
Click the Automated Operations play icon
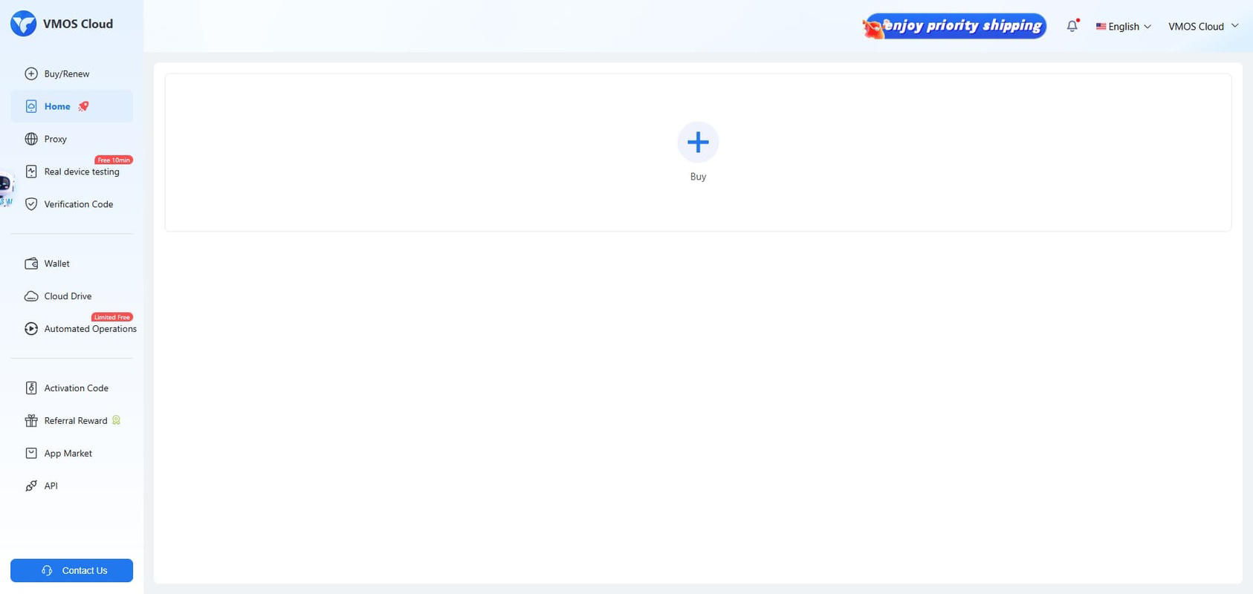click(31, 329)
